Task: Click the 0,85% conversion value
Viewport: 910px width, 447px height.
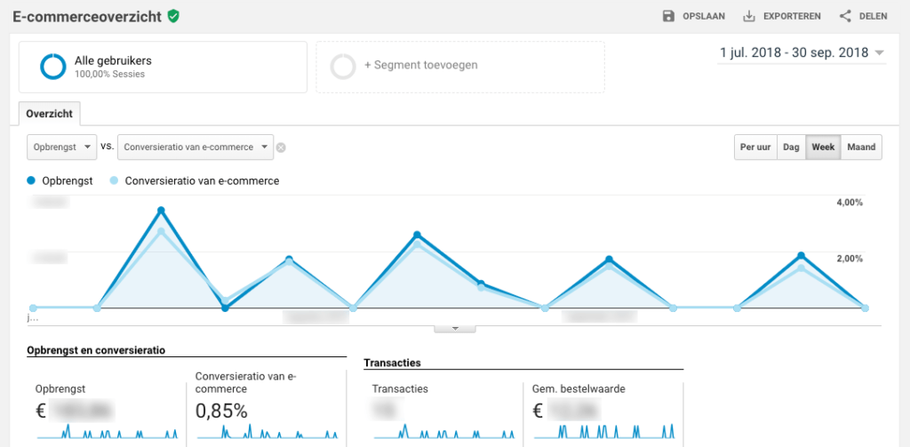Action: (x=221, y=411)
